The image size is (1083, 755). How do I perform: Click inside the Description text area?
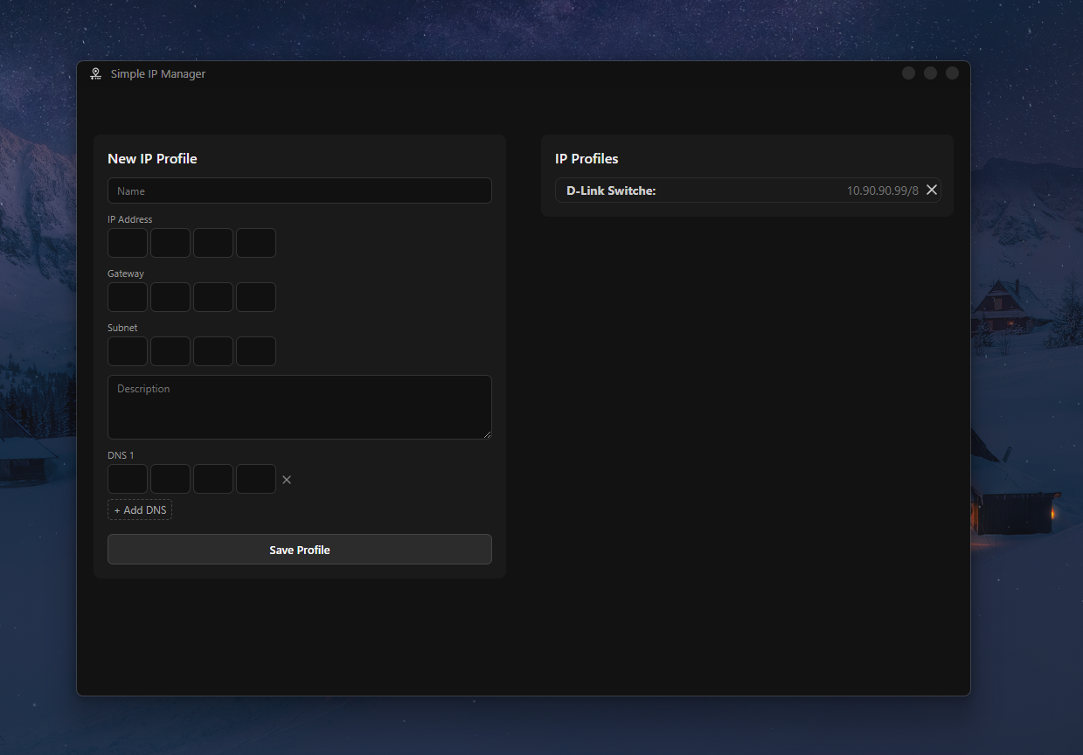299,407
